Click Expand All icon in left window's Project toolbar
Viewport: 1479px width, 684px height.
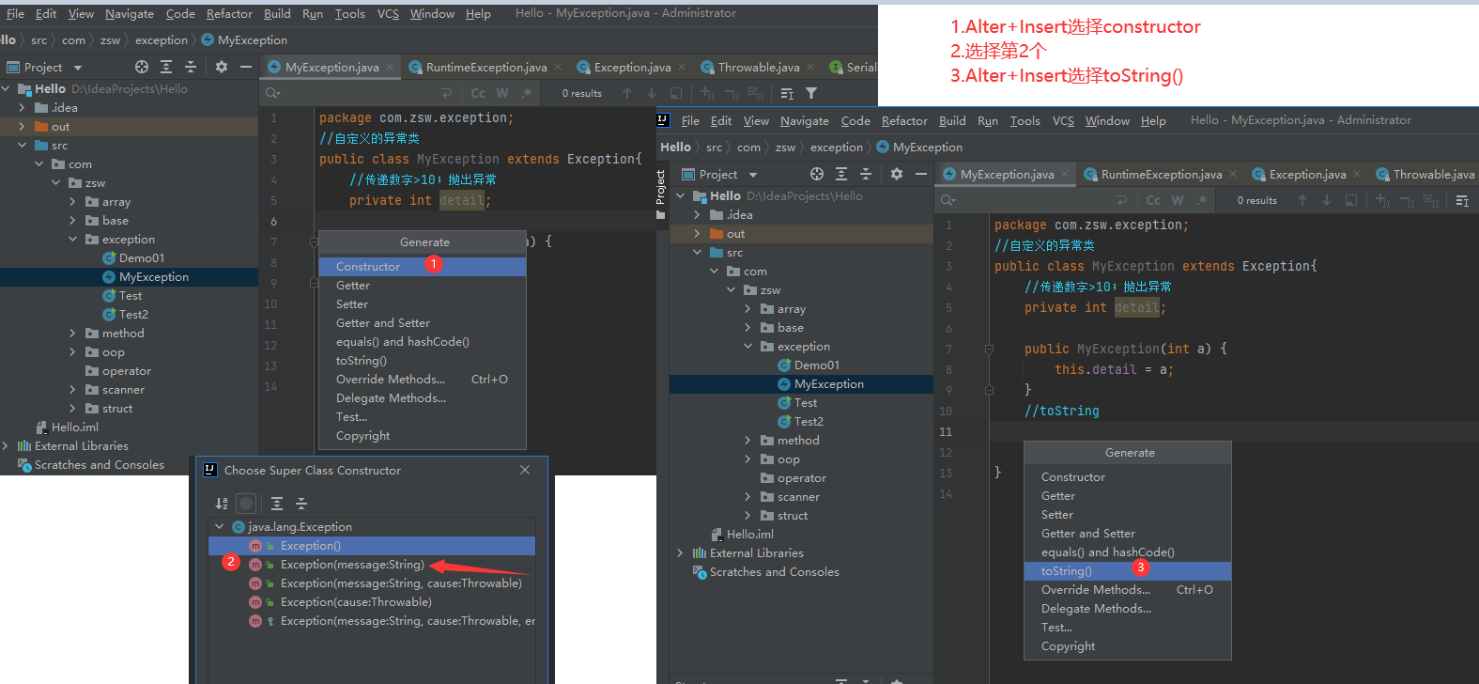click(166, 67)
